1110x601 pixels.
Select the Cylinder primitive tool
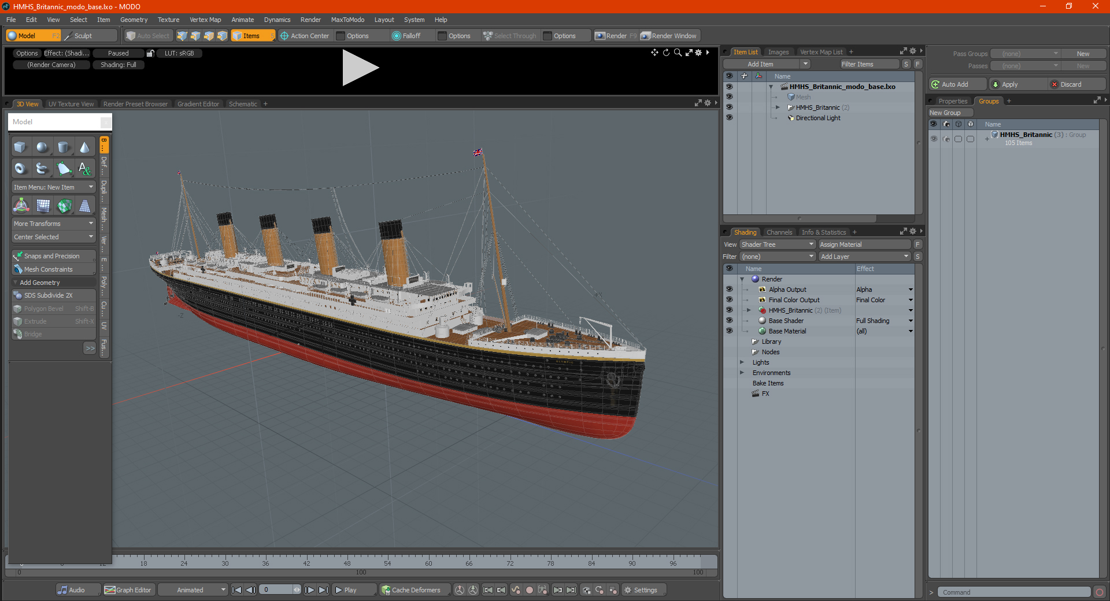(x=64, y=147)
